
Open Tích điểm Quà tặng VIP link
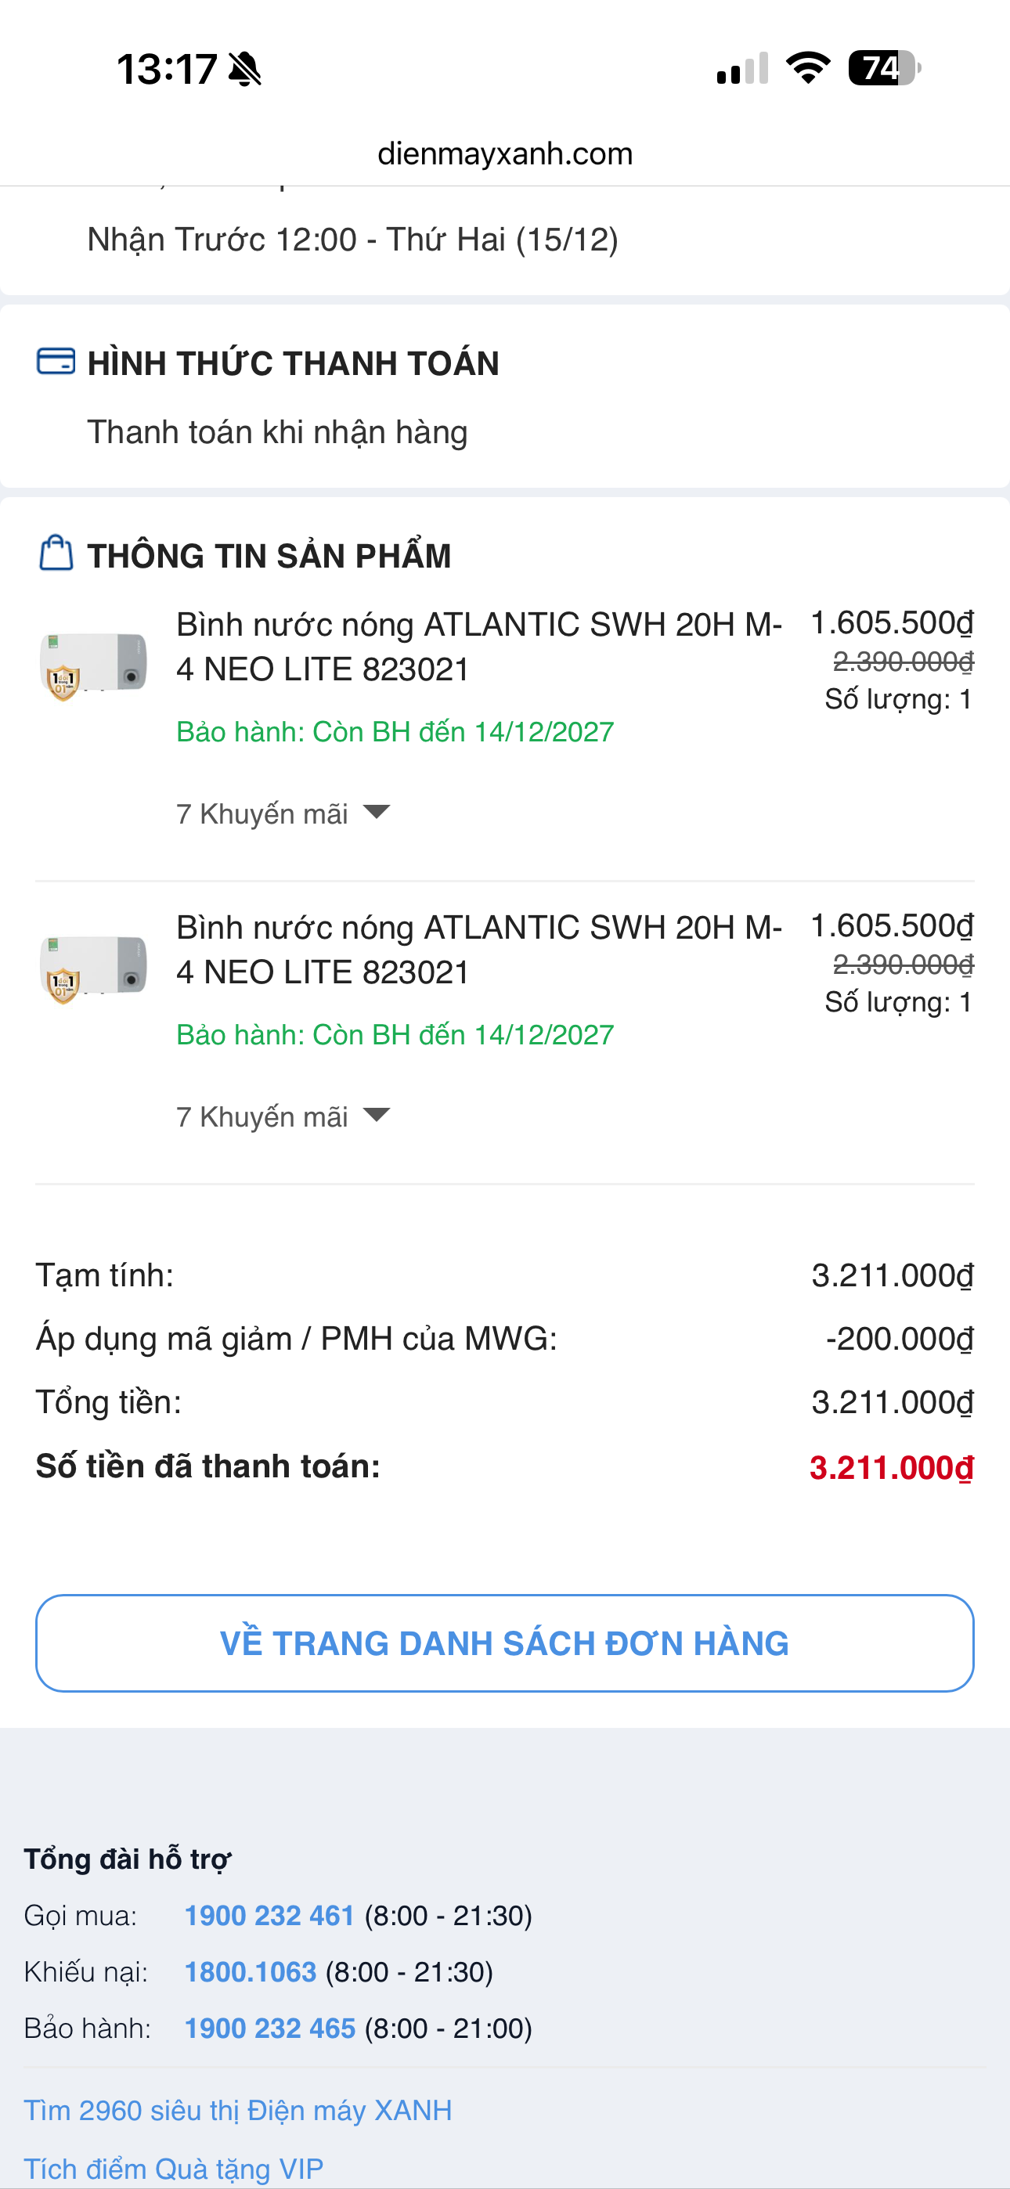coord(174,2168)
